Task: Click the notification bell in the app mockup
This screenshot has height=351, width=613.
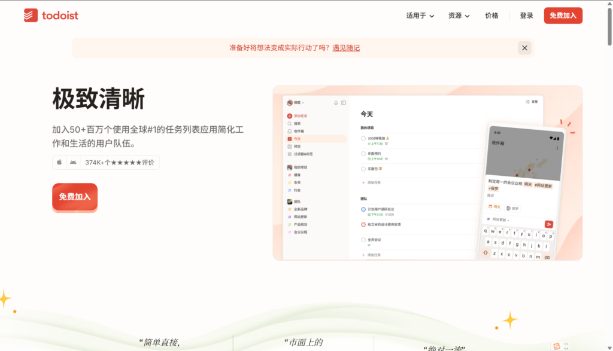Action: 336,103
